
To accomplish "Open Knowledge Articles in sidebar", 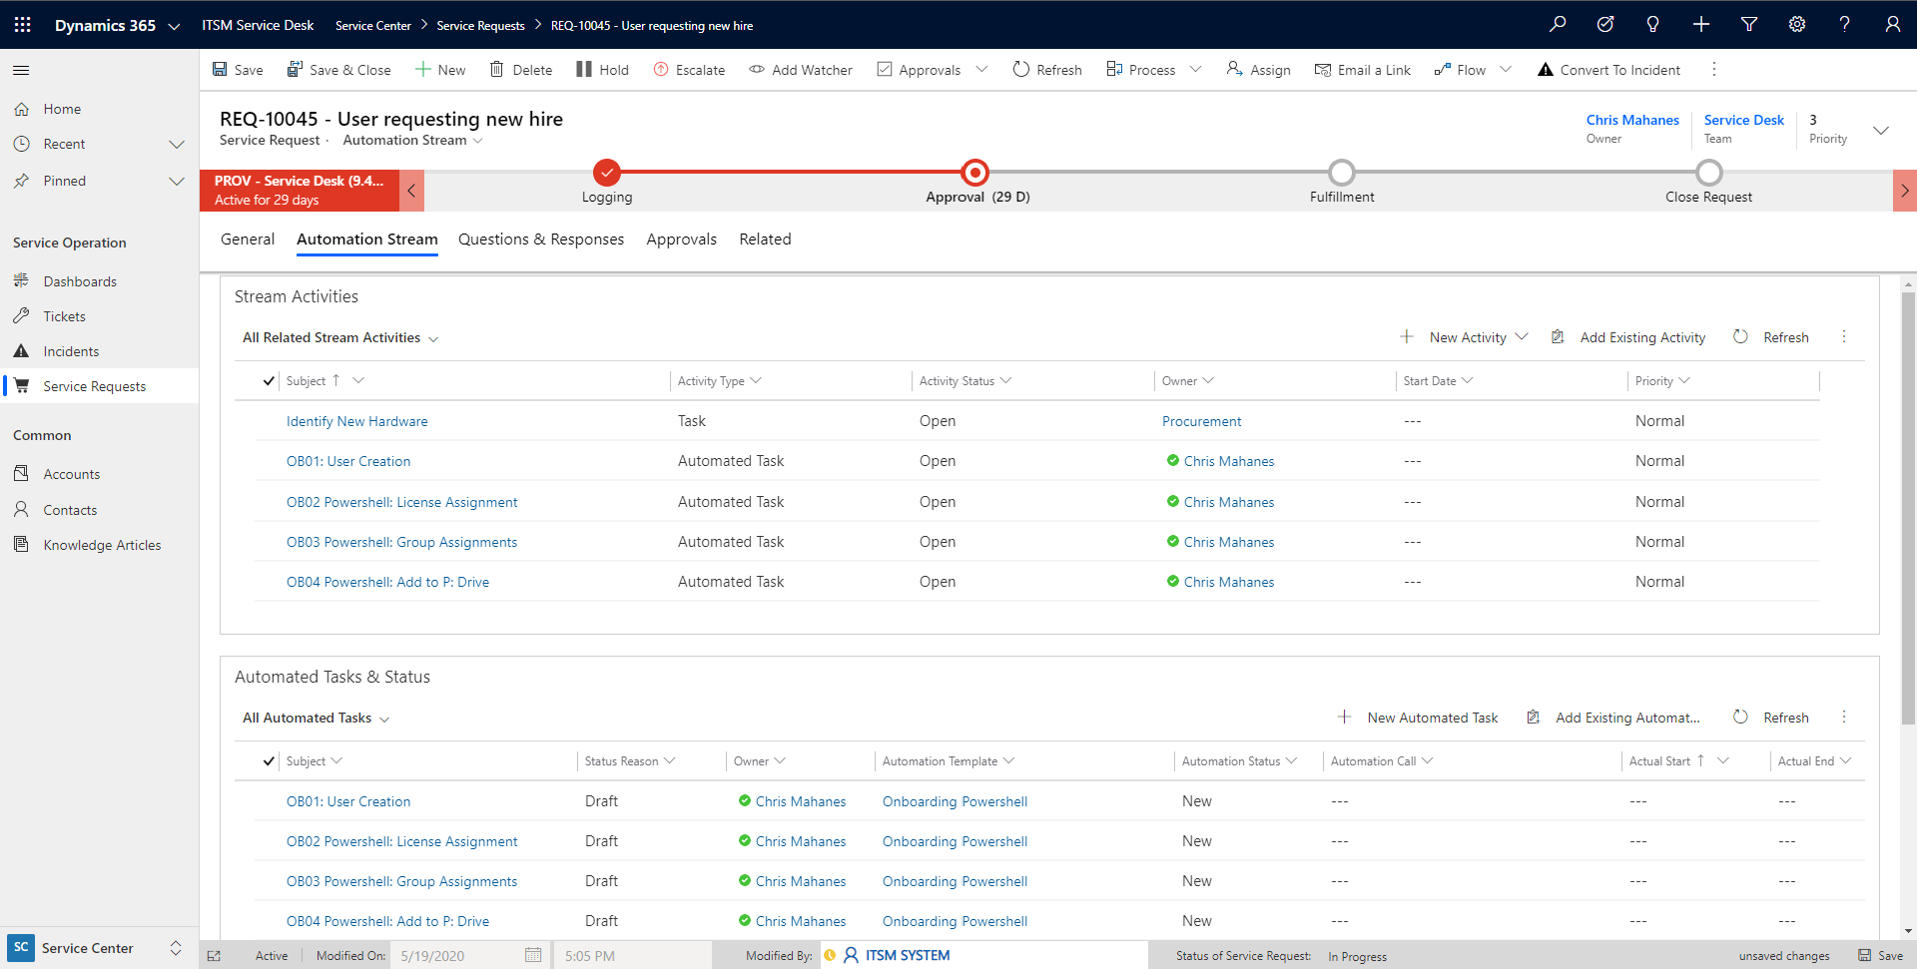I will click(x=102, y=545).
